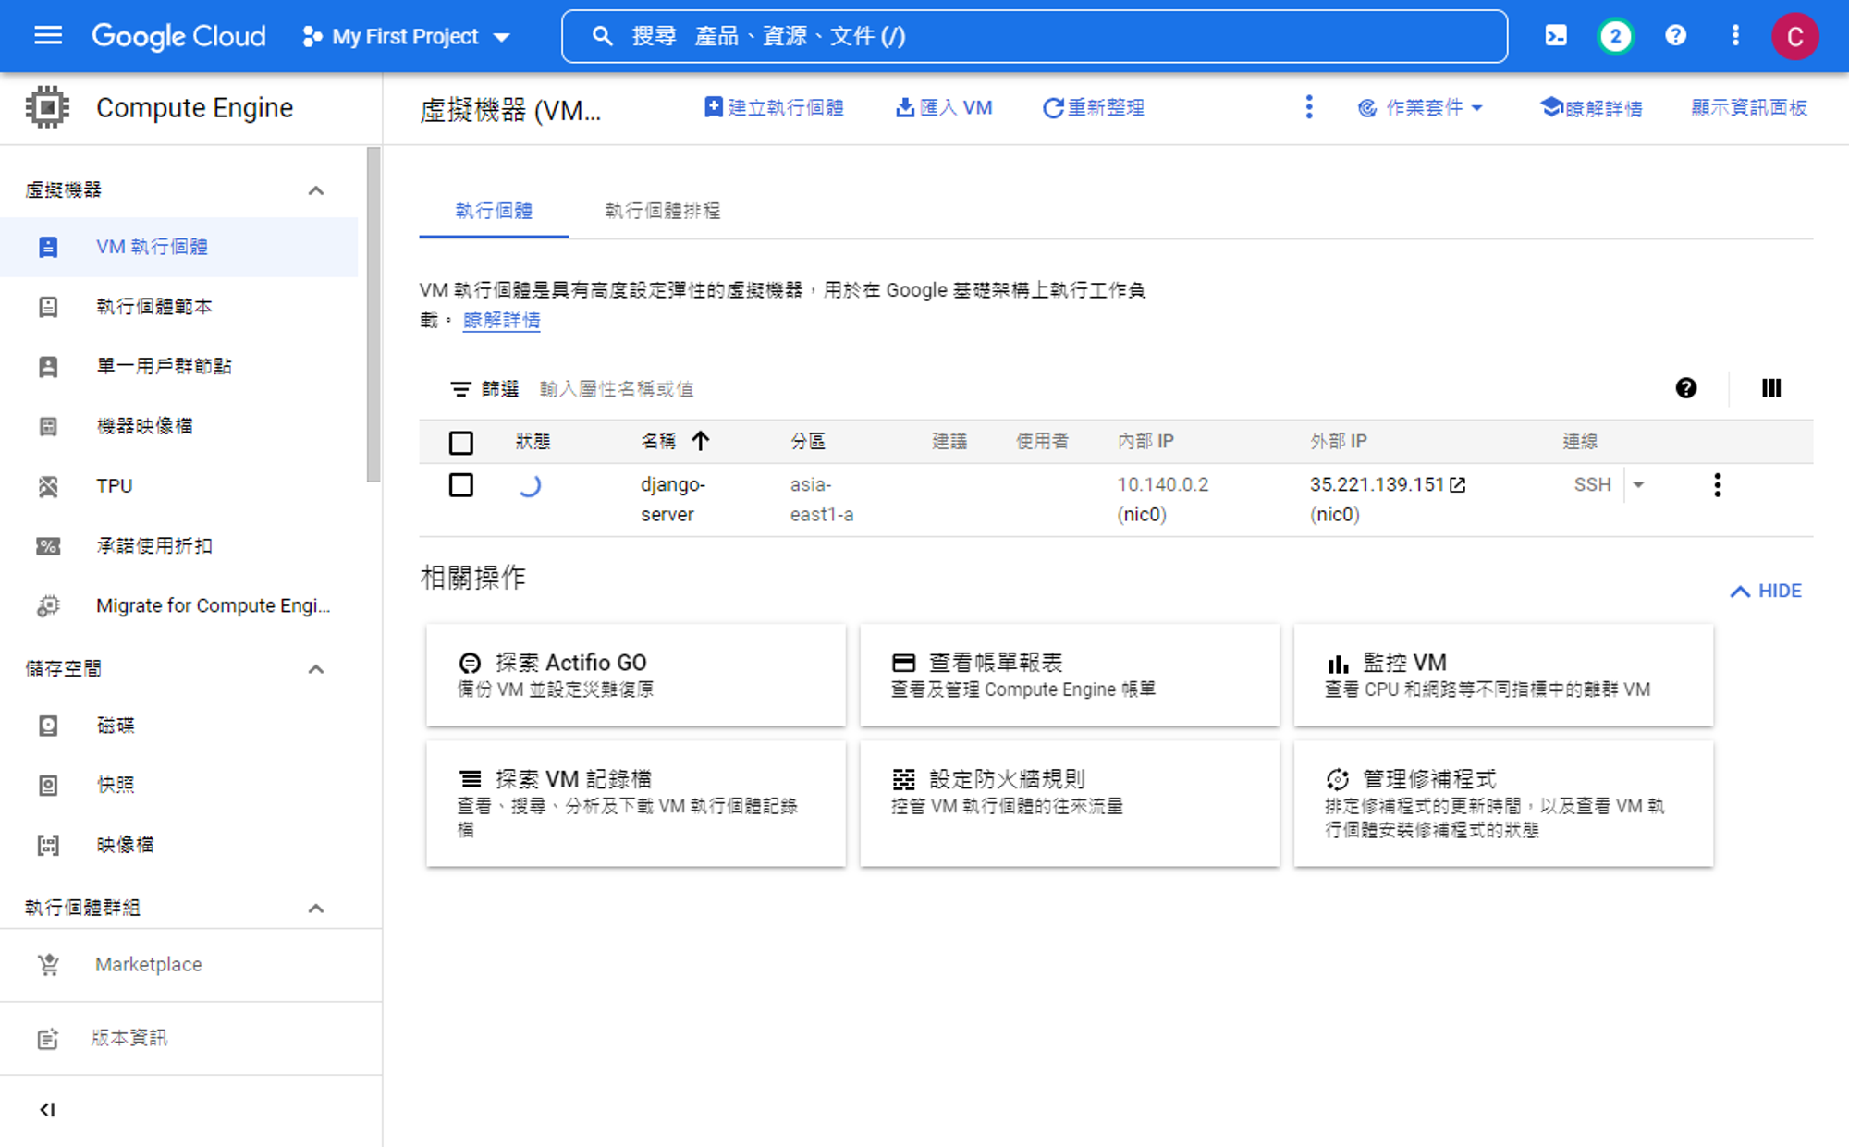Click the Compute Engine chip icon
This screenshot has width=1849, height=1147.
tap(47, 108)
